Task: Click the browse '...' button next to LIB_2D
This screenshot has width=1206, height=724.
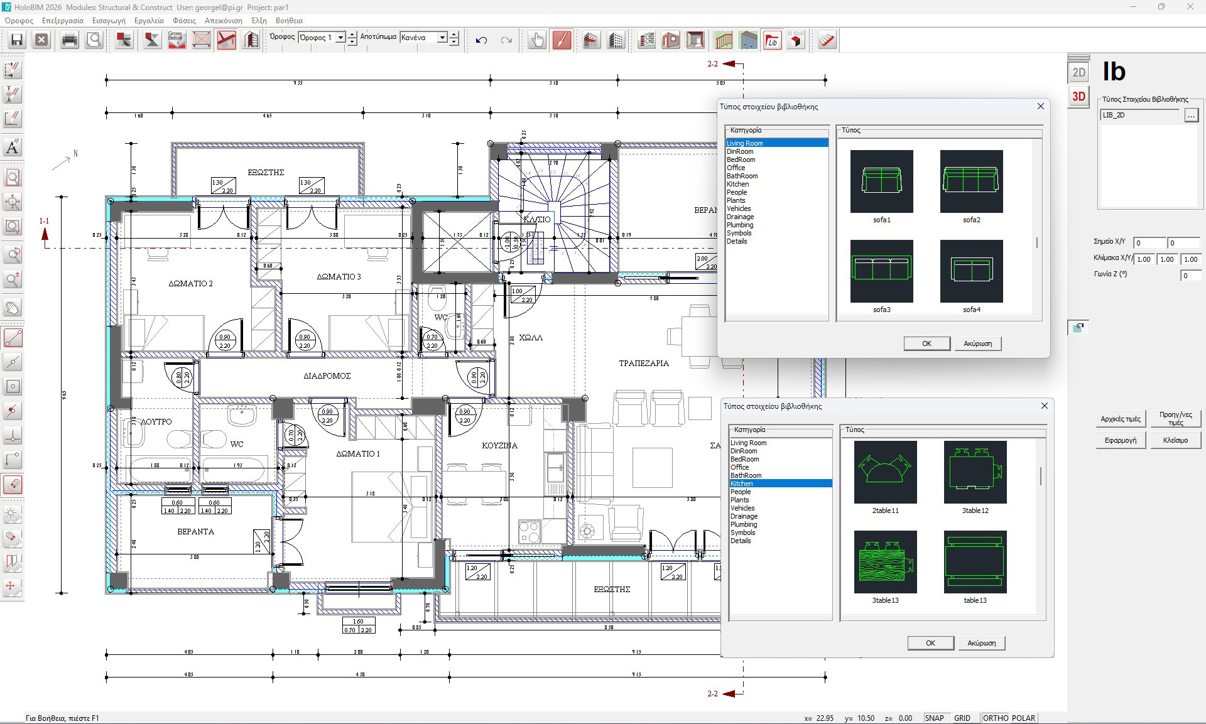Action: 1191,115
